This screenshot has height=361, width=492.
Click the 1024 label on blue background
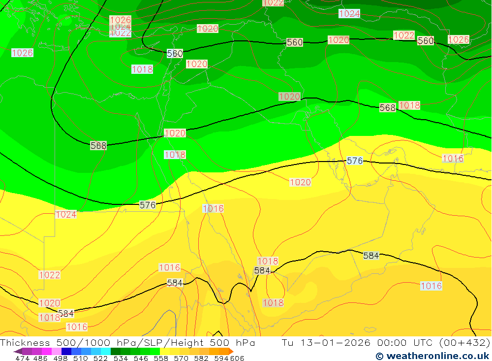click(349, 13)
